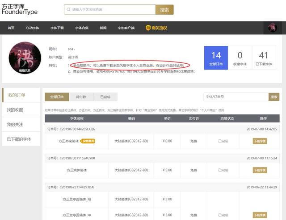Click 操作 column header
286x220 pixels.
(263, 118)
